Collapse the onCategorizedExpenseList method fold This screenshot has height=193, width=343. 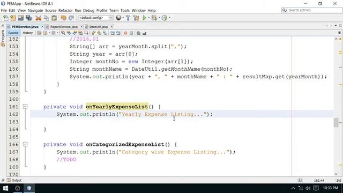pos(25,144)
